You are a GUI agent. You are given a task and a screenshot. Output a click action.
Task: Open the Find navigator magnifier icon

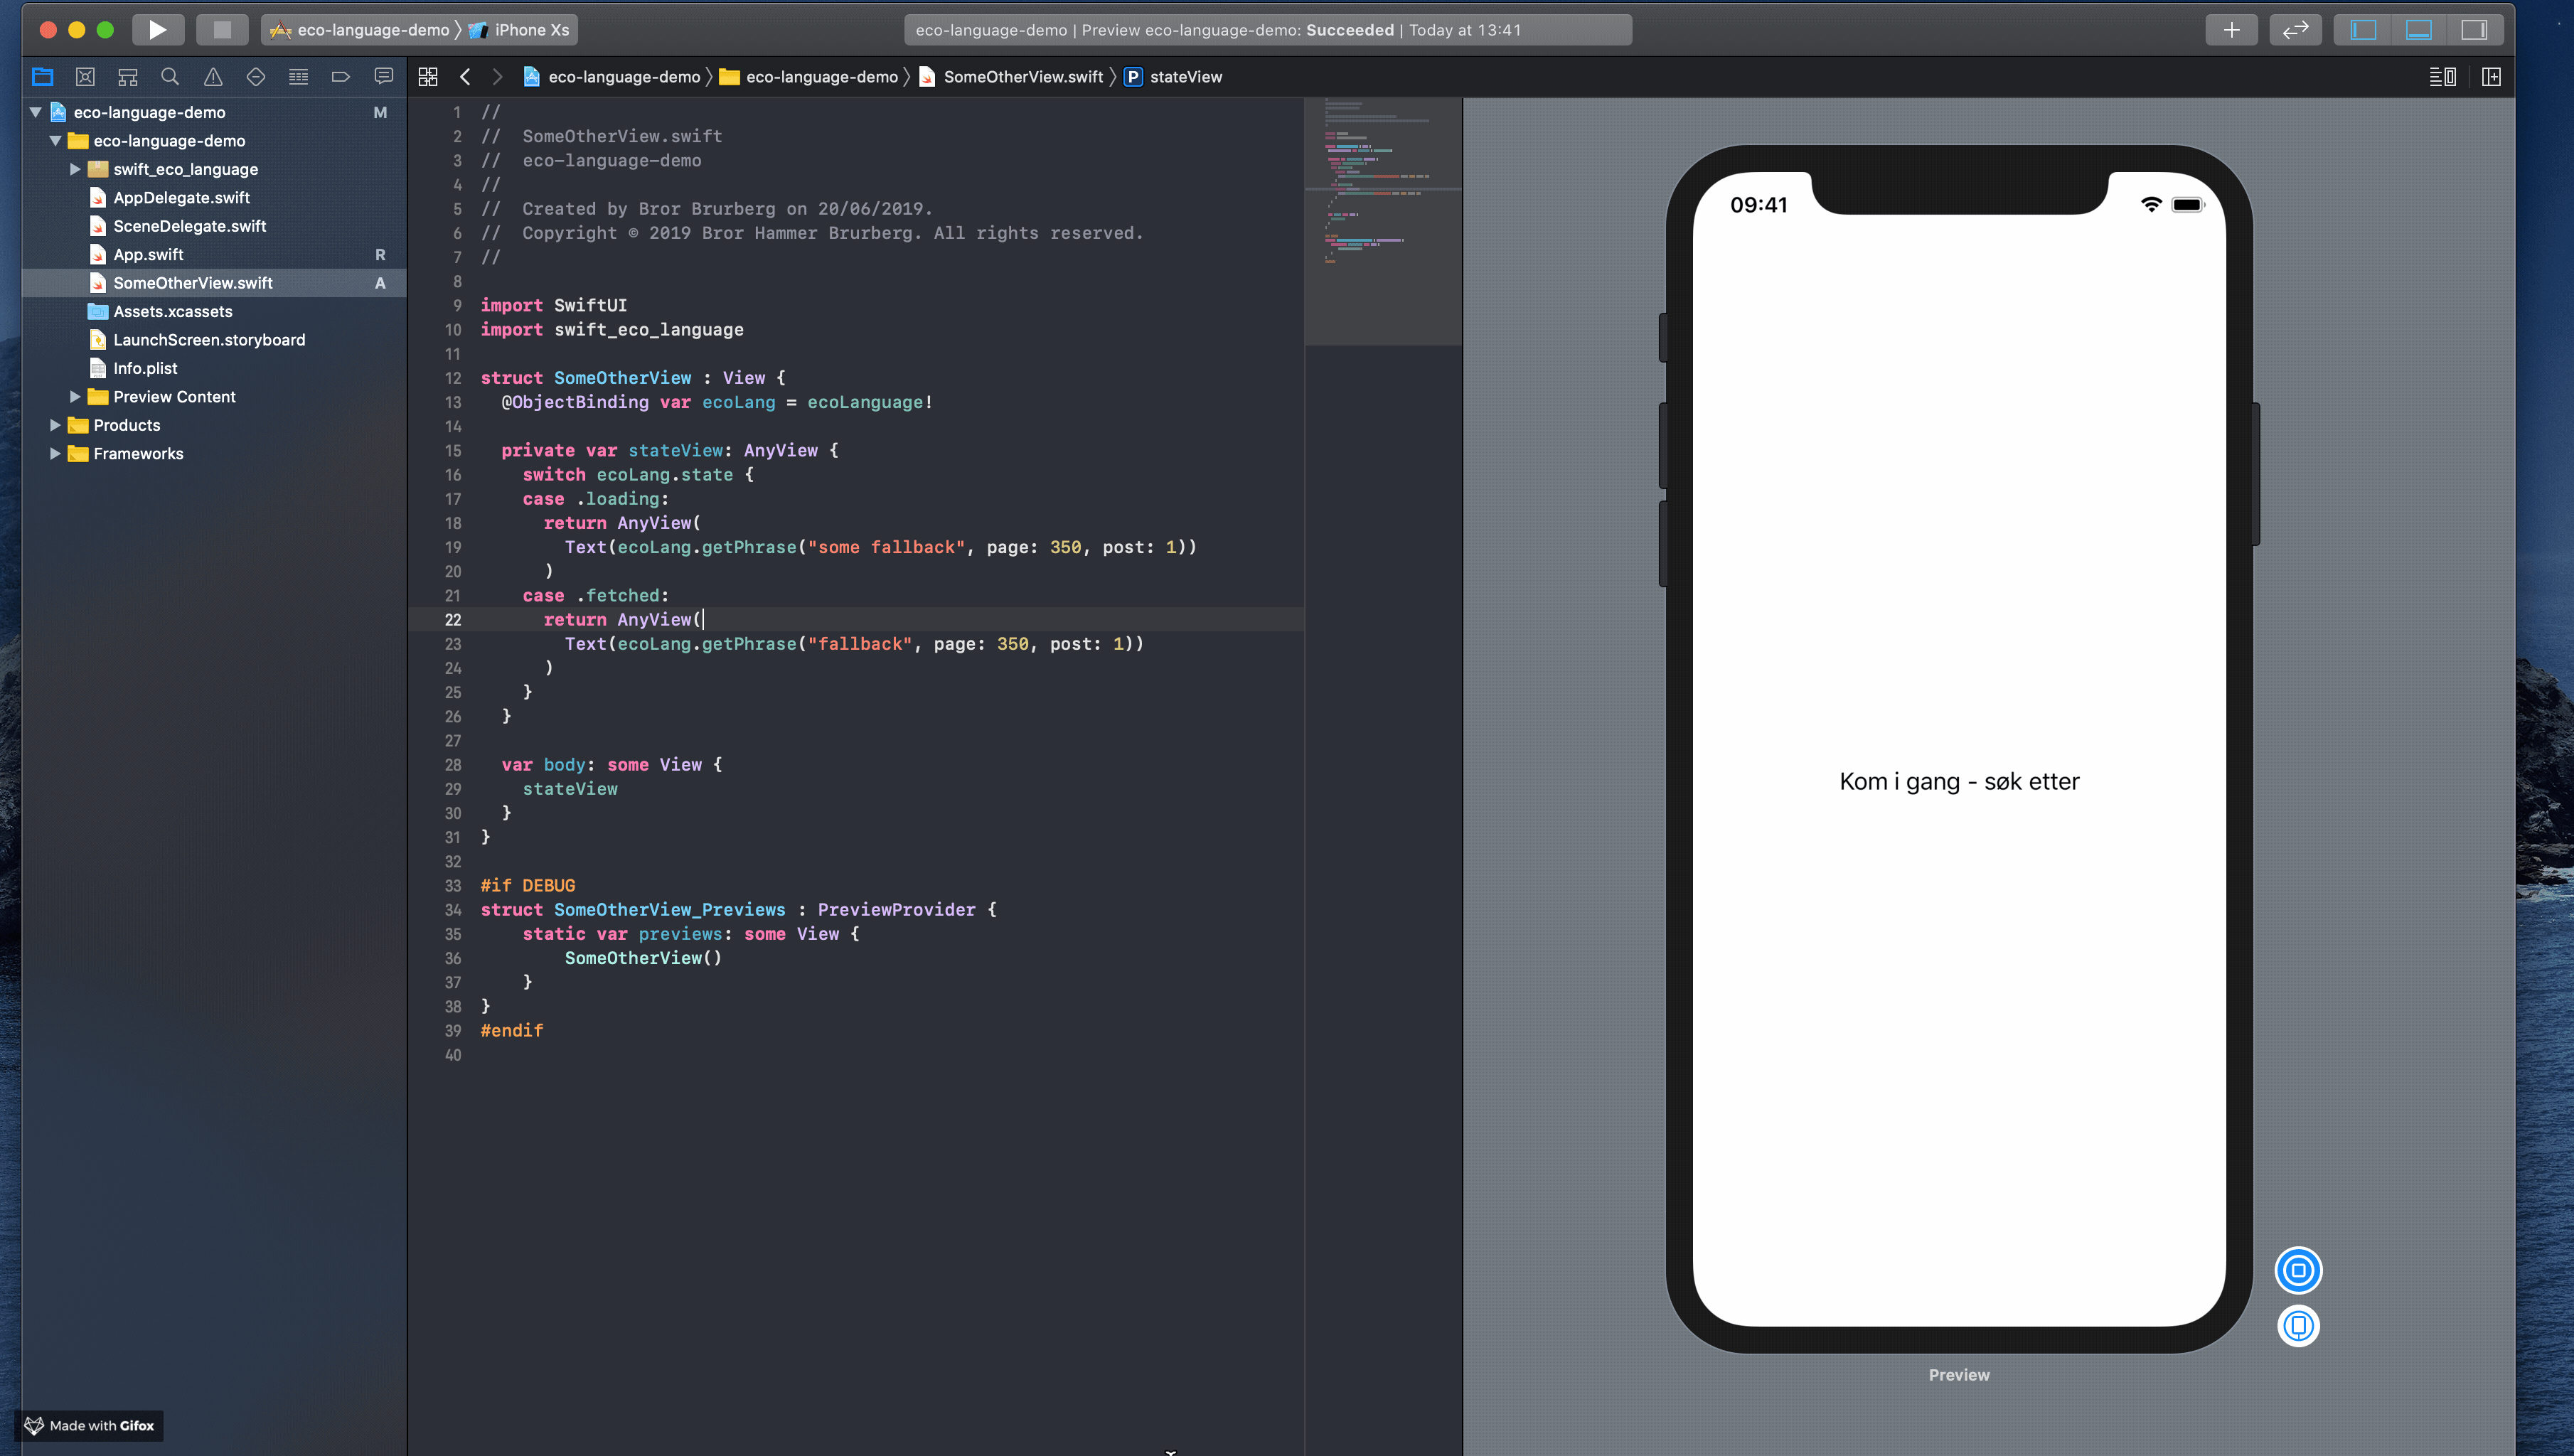tap(170, 77)
